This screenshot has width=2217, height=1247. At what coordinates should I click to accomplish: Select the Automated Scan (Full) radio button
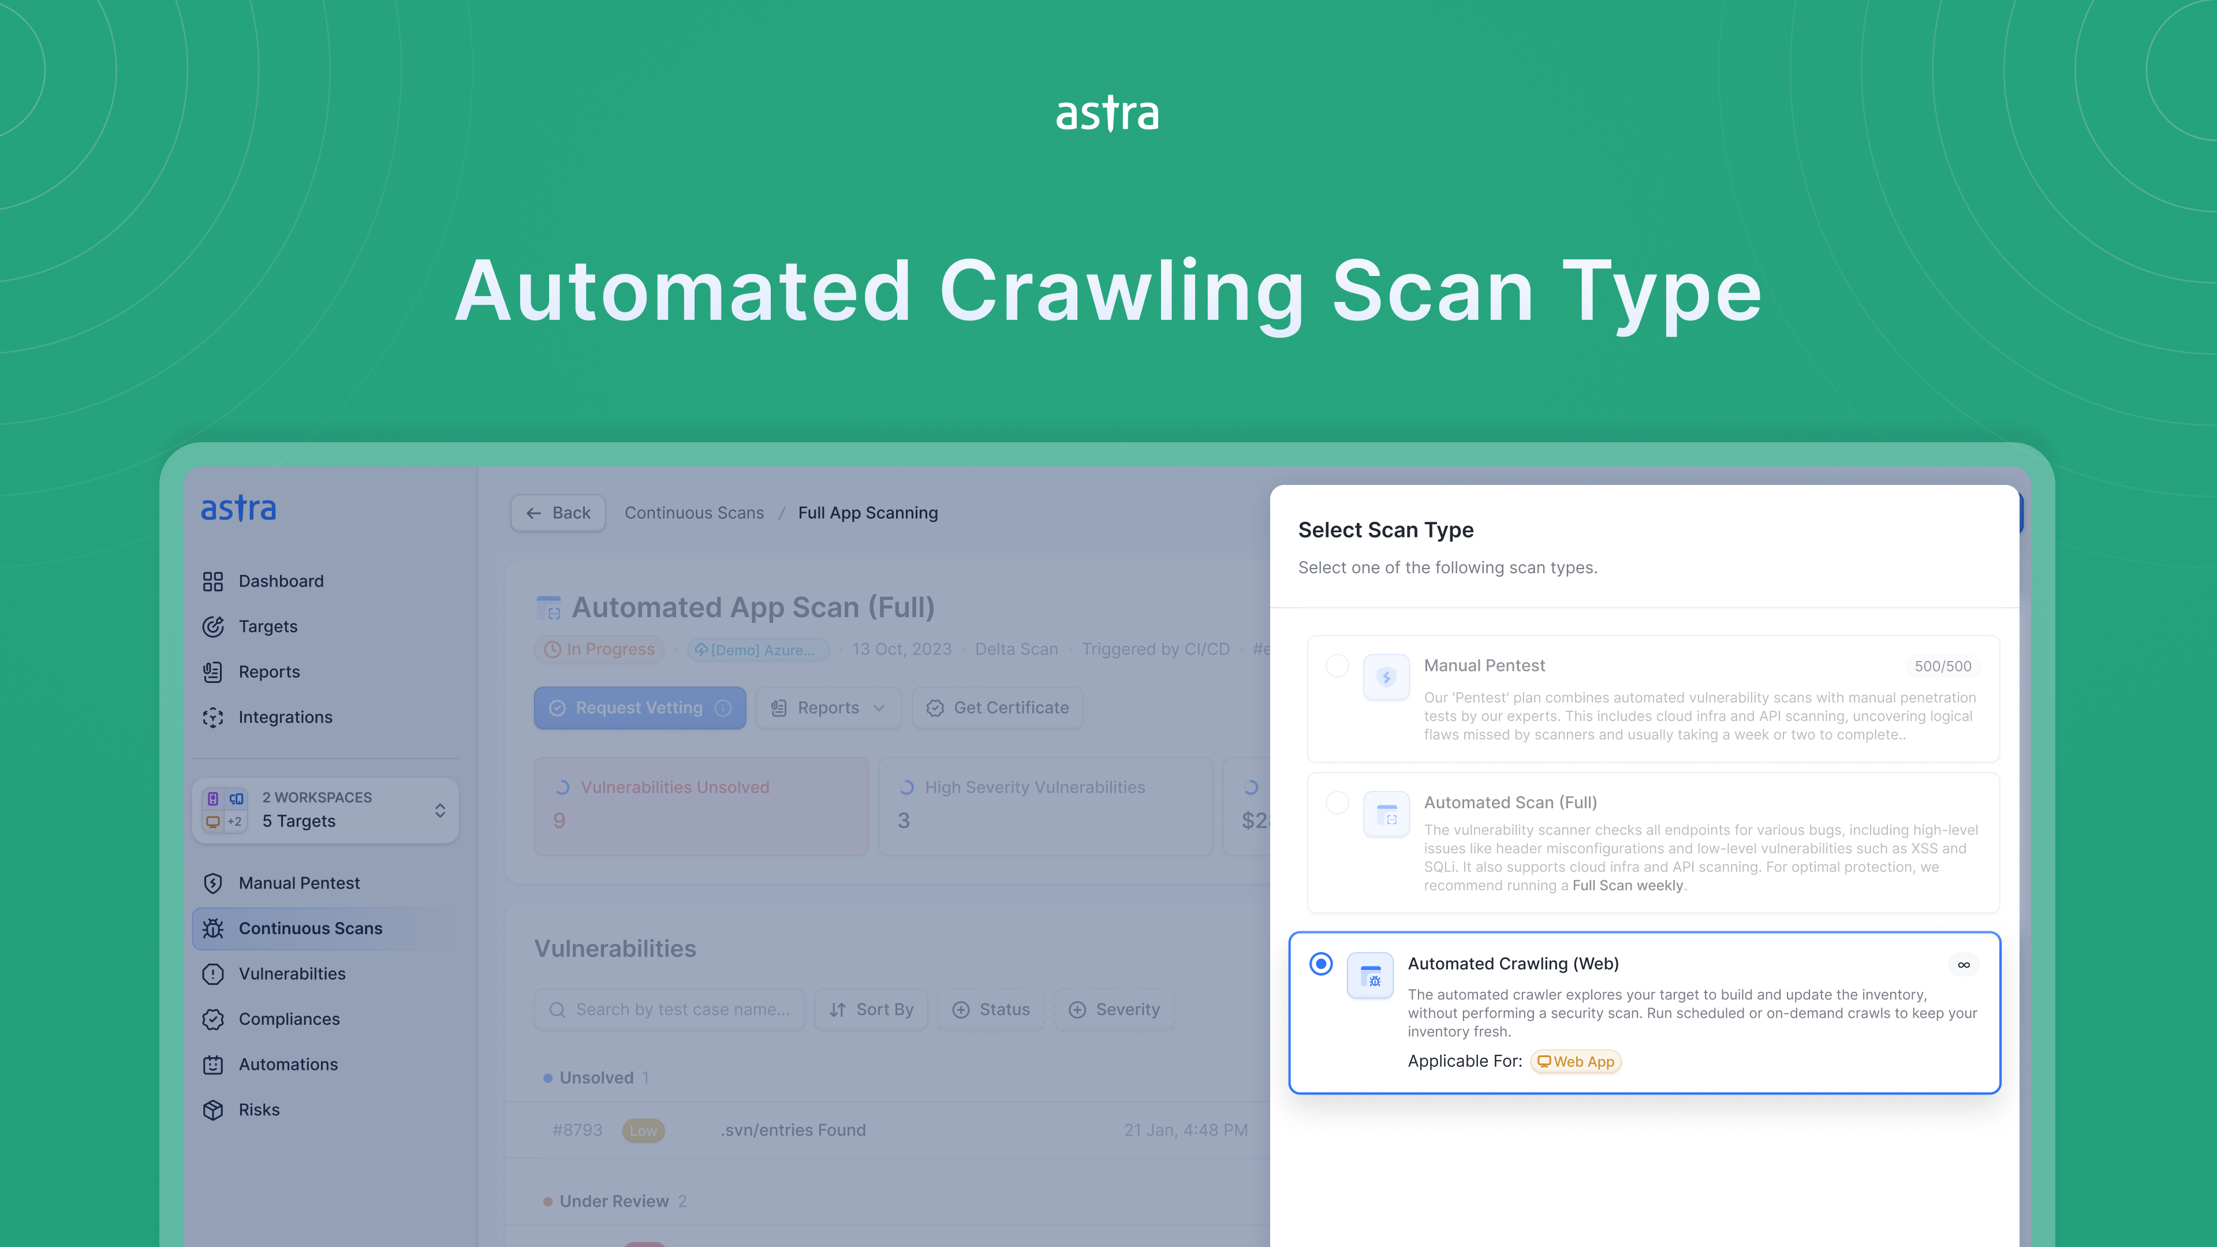coord(1337,803)
